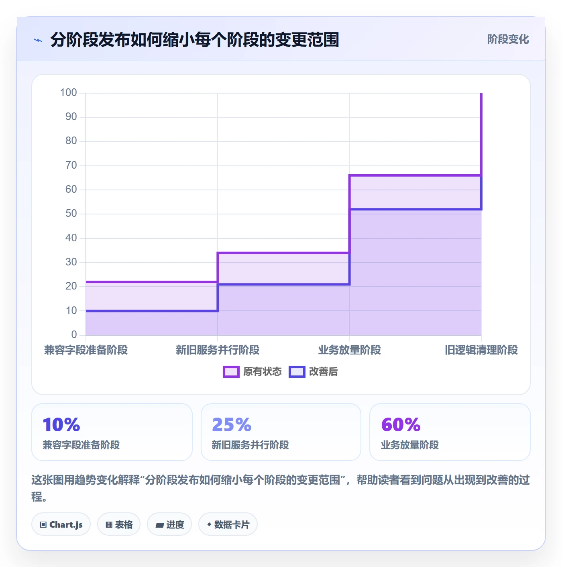Click the y-axis value 50

[71, 214]
